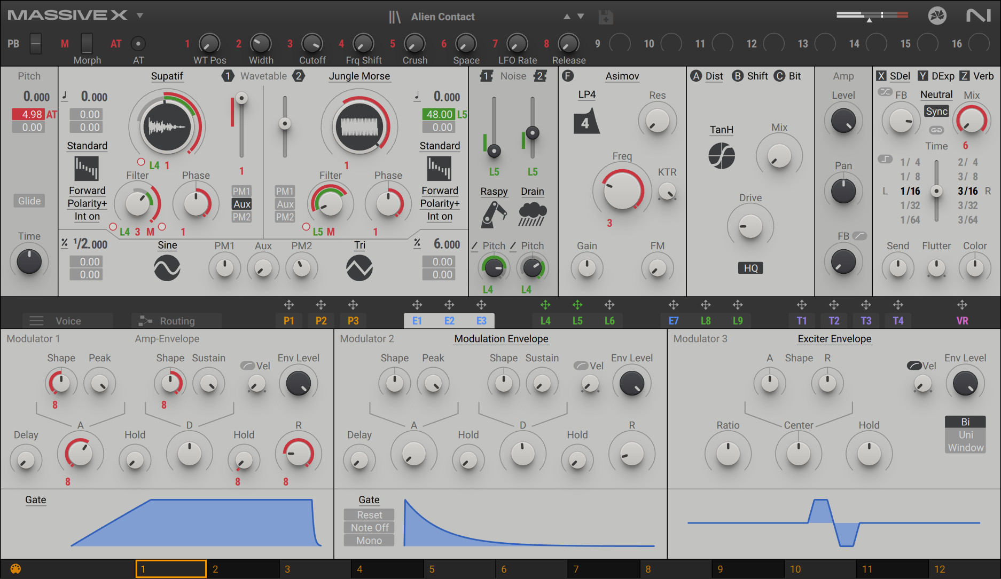This screenshot has width=1001, height=579.
Task: Click the Drain noise cloud icon
Action: pos(533,215)
